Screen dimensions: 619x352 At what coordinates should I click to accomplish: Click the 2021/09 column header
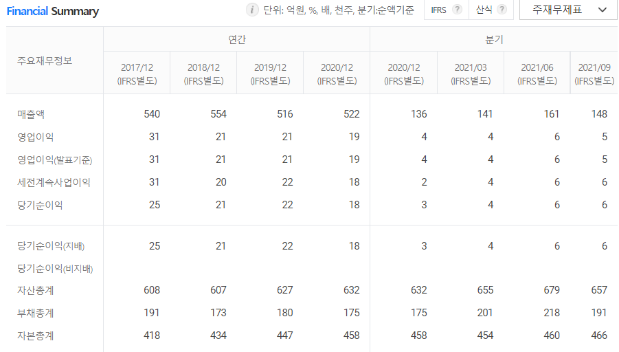click(x=594, y=74)
